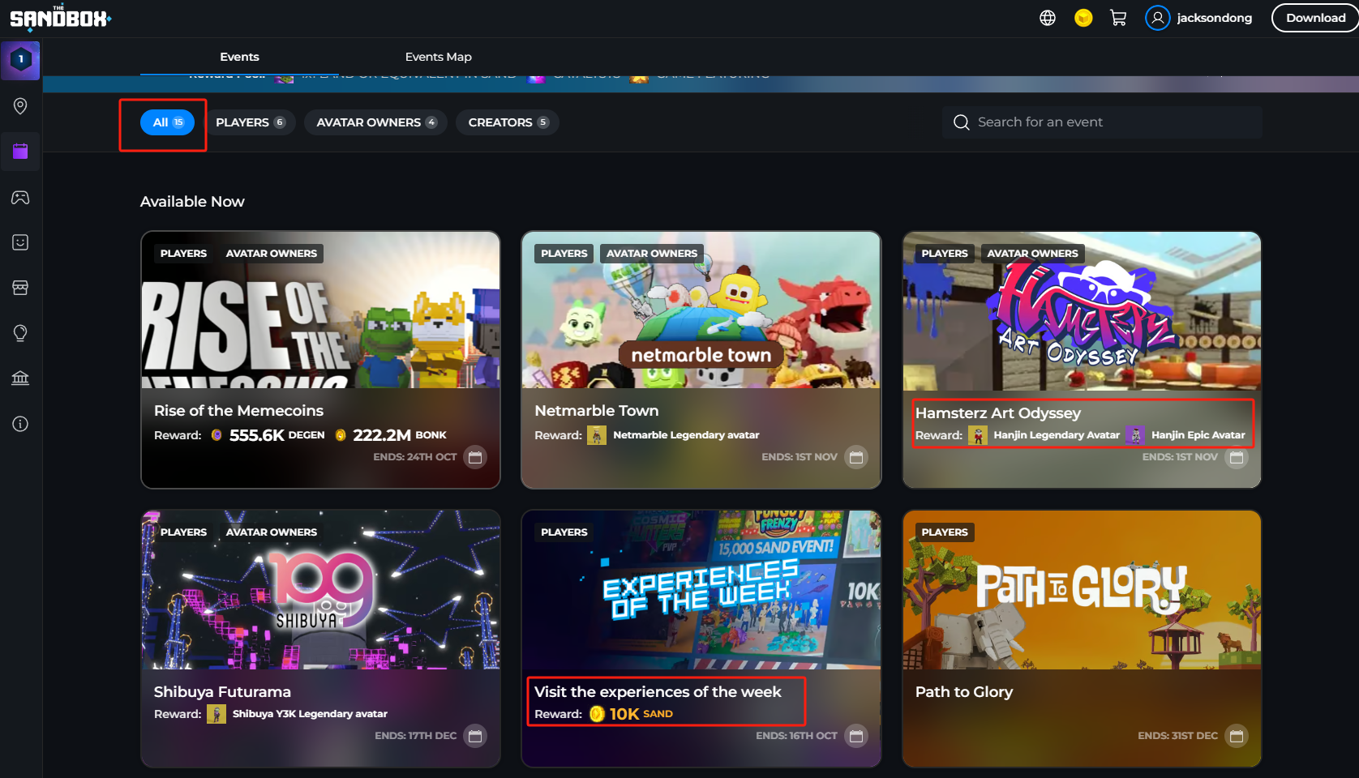Click the hexagon level 1 badge
The image size is (1359, 778).
[x=20, y=60]
